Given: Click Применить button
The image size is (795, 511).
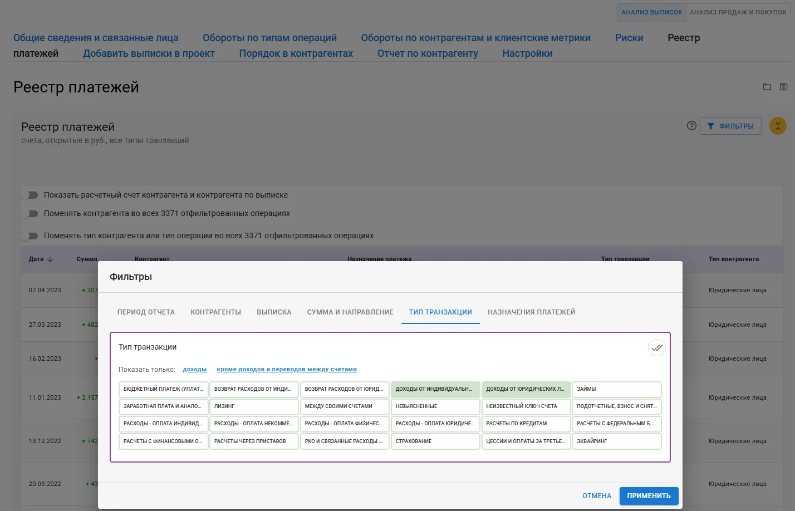Looking at the screenshot, I should 649,496.
